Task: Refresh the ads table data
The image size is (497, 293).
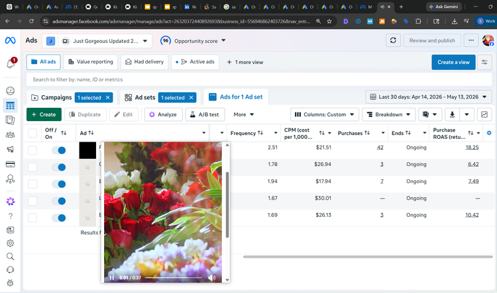Action: (x=393, y=40)
